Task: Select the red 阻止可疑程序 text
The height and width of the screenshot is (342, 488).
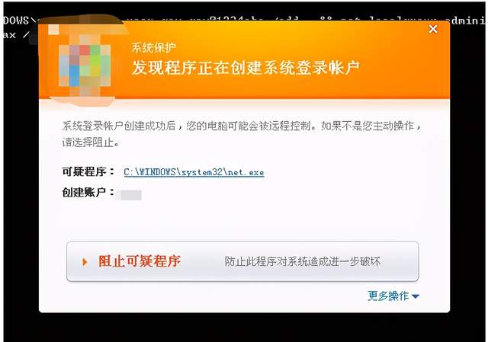Action: point(140,261)
